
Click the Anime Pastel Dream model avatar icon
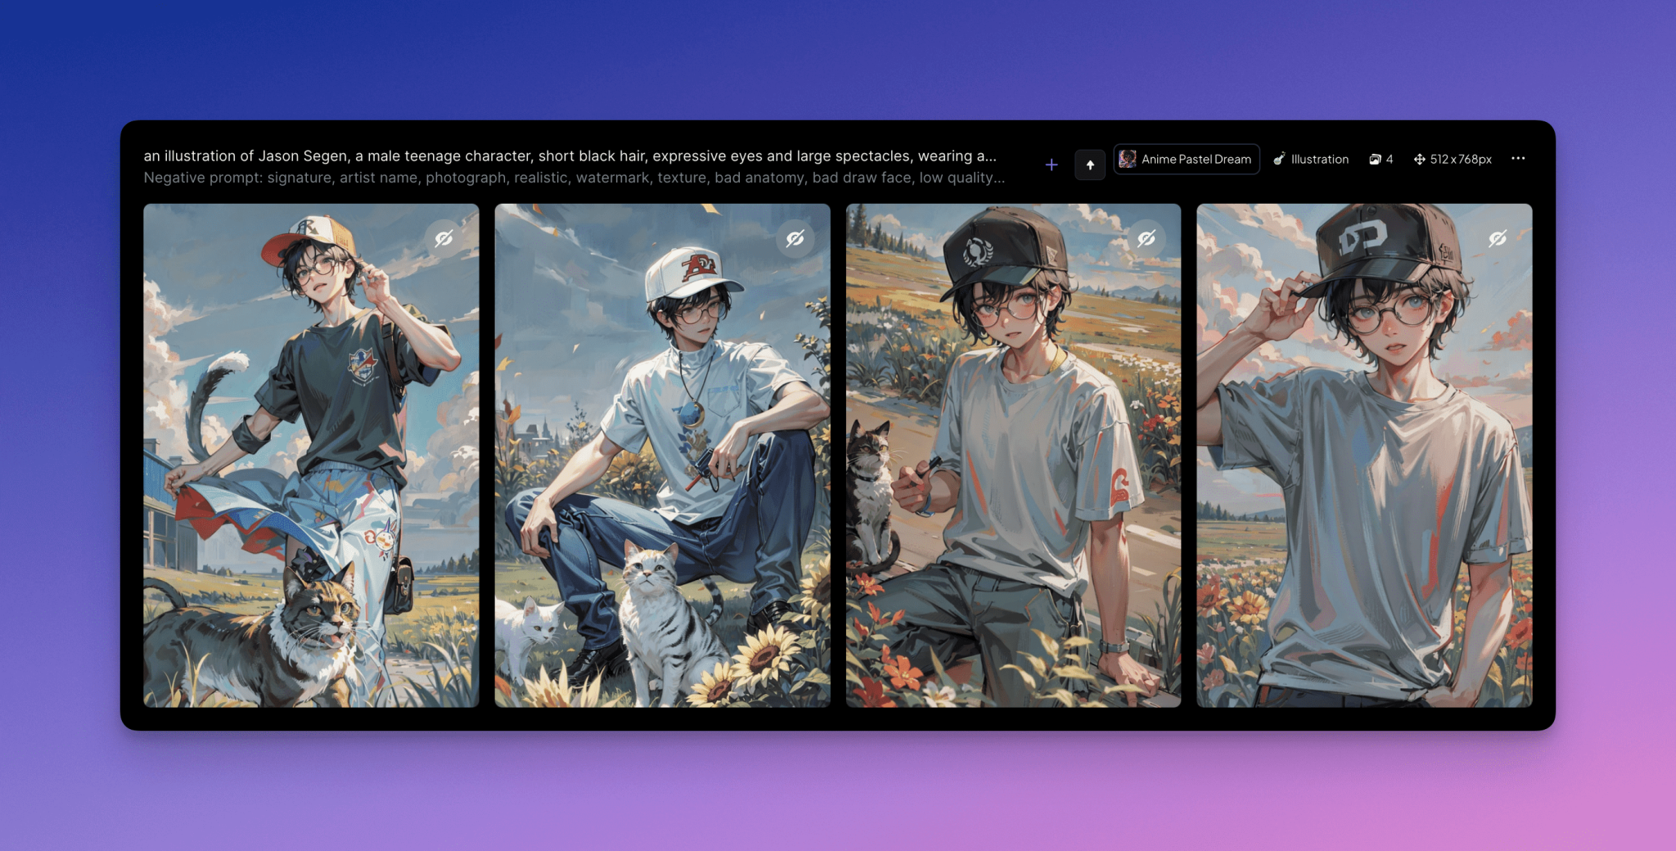1128,159
